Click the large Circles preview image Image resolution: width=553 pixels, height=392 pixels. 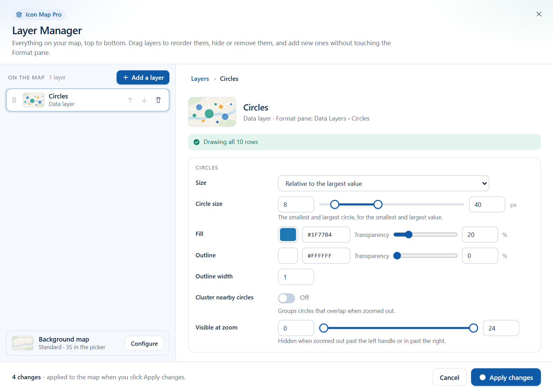[x=212, y=112]
